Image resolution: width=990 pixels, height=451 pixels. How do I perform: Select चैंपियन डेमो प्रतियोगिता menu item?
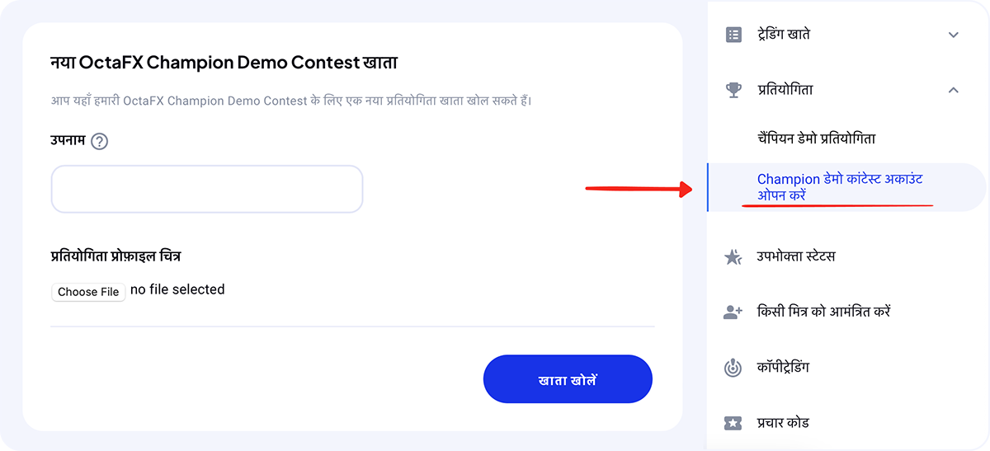(817, 138)
